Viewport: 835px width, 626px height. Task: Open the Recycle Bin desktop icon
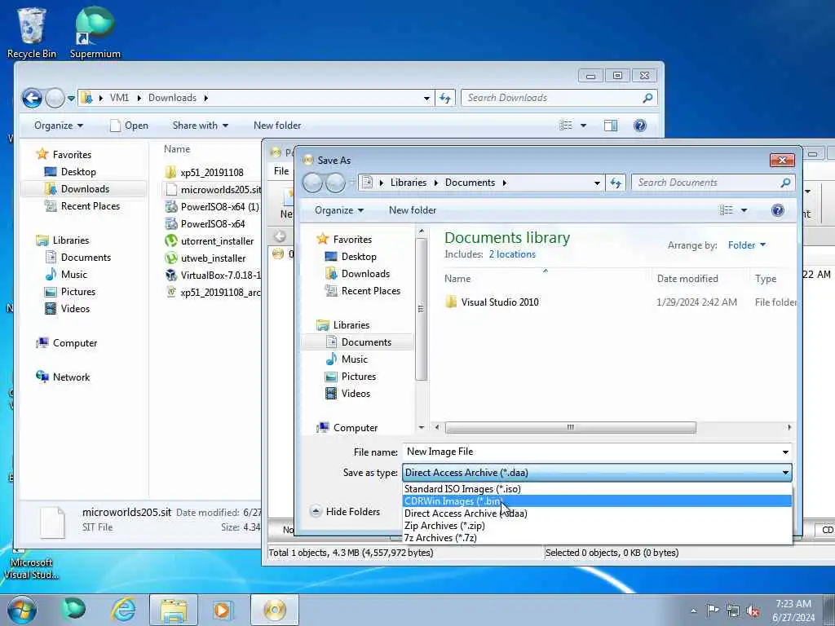[32, 33]
